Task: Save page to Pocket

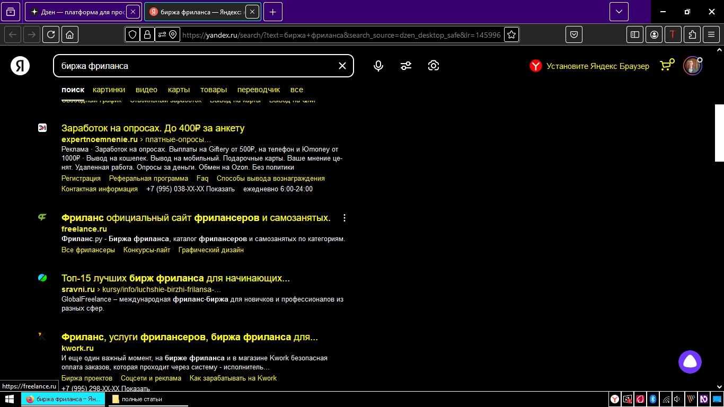Action: pyautogui.click(x=573, y=34)
